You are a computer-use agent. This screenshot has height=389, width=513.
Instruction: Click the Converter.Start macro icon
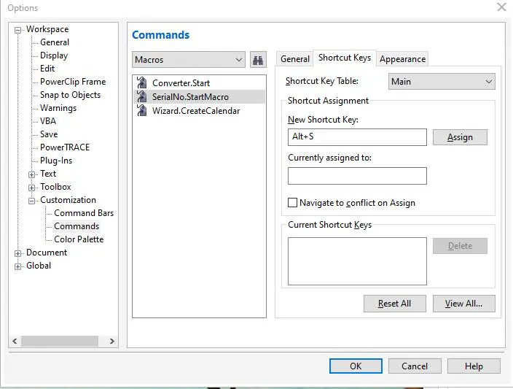click(x=141, y=83)
